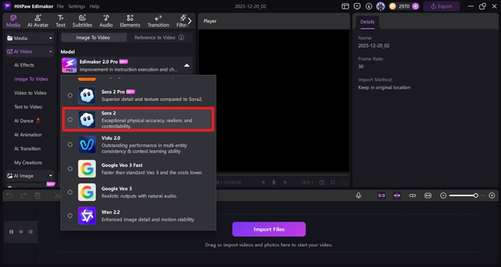Switch to Reference to Video tab
The width and height of the screenshot is (501, 267).
(x=155, y=37)
